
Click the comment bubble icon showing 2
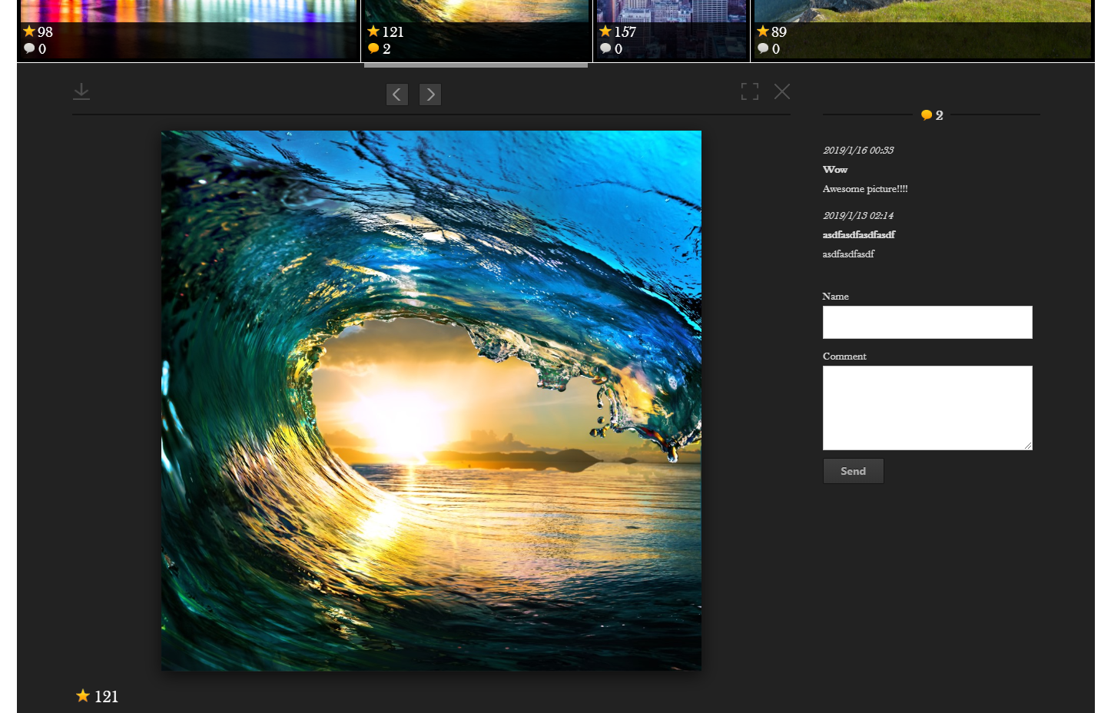tap(927, 115)
